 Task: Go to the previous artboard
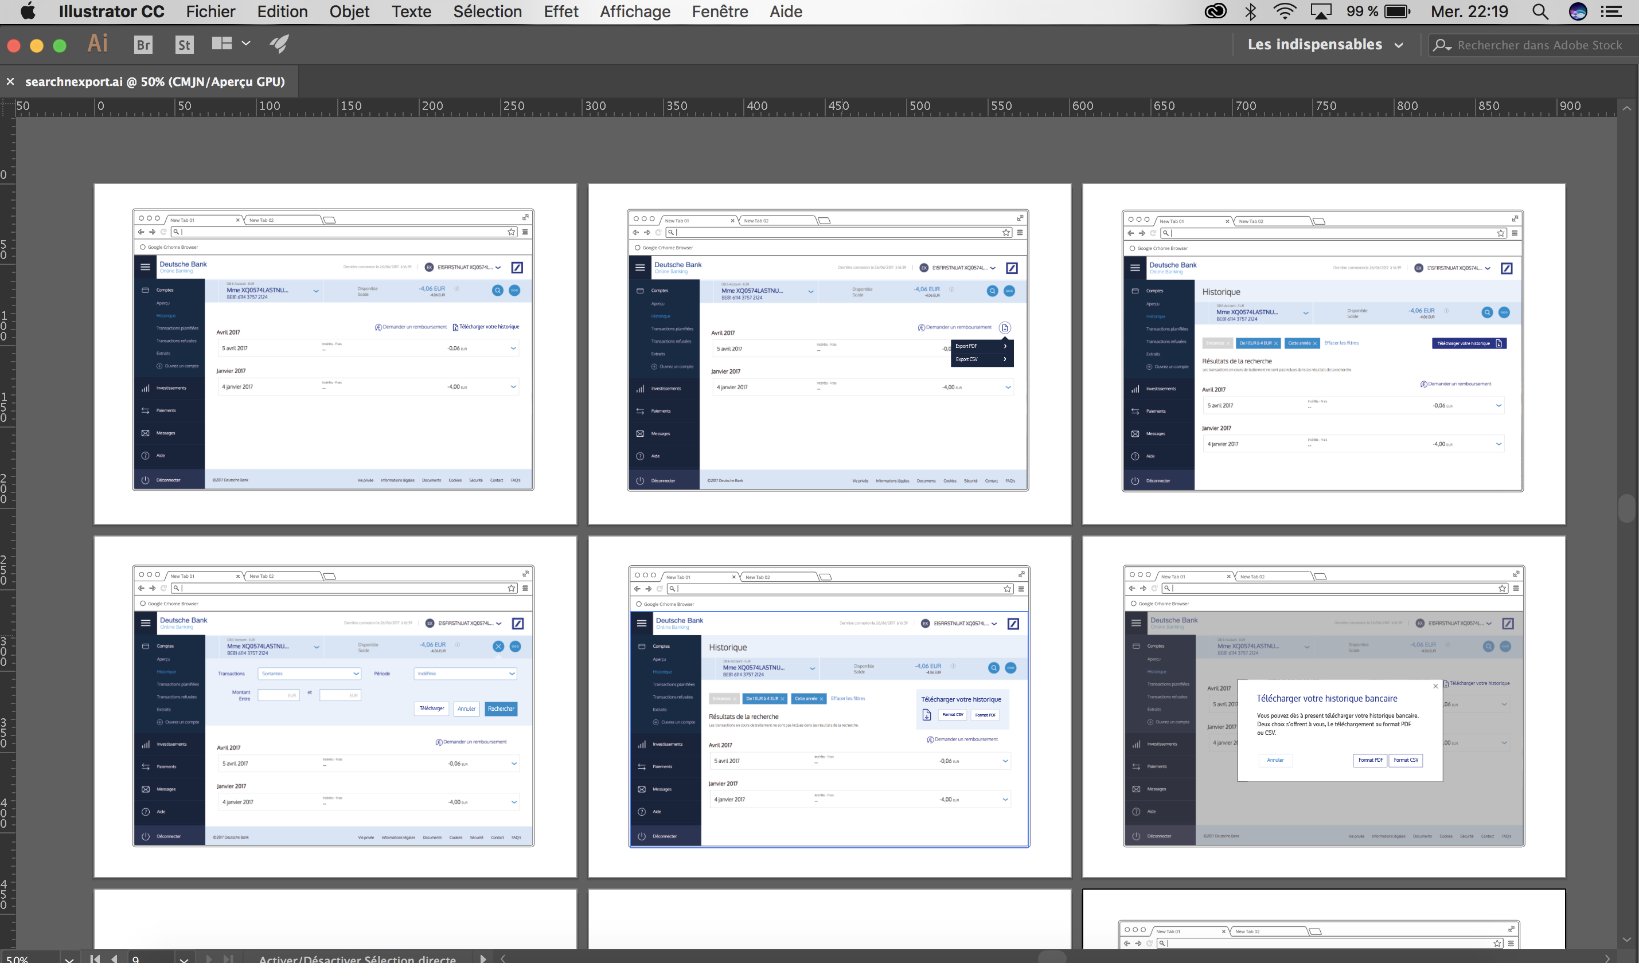(115, 958)
